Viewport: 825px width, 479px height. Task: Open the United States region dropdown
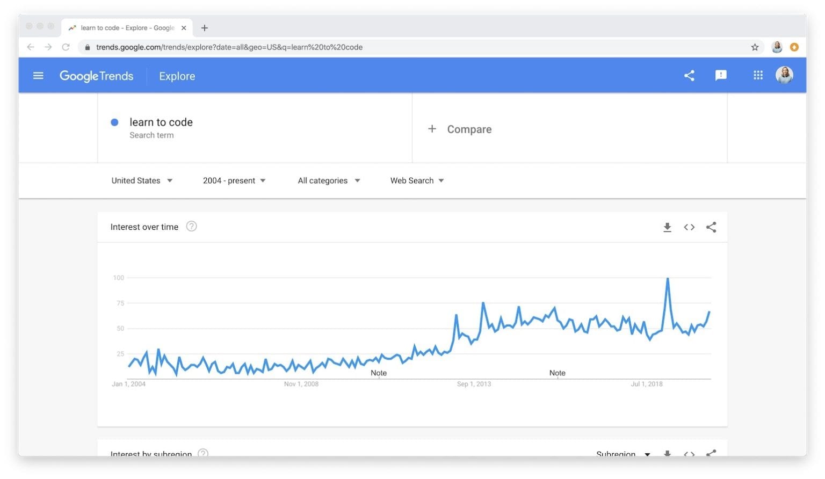(142, 180)
